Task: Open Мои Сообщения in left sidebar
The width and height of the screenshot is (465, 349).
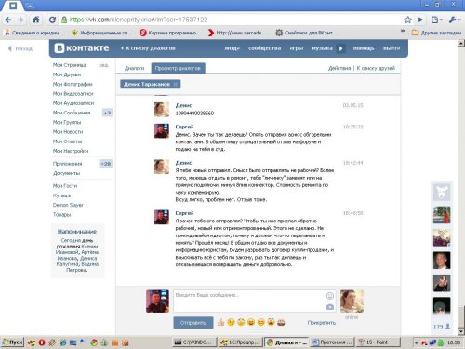Action: tap(72, 113)
